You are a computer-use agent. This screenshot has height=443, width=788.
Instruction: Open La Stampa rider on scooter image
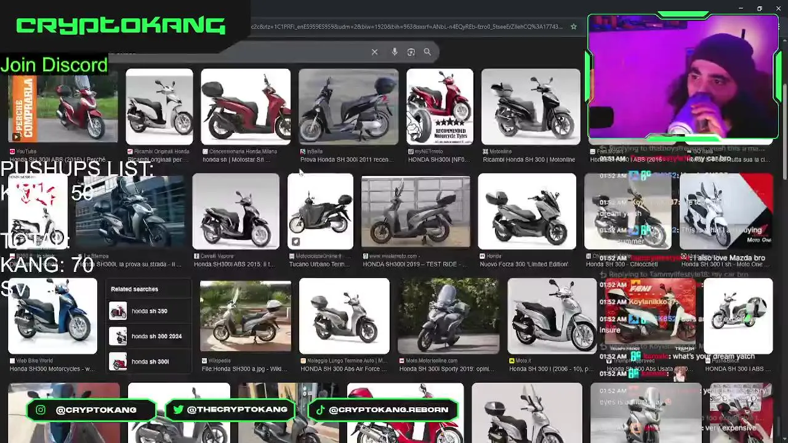[x=130, y=212]
